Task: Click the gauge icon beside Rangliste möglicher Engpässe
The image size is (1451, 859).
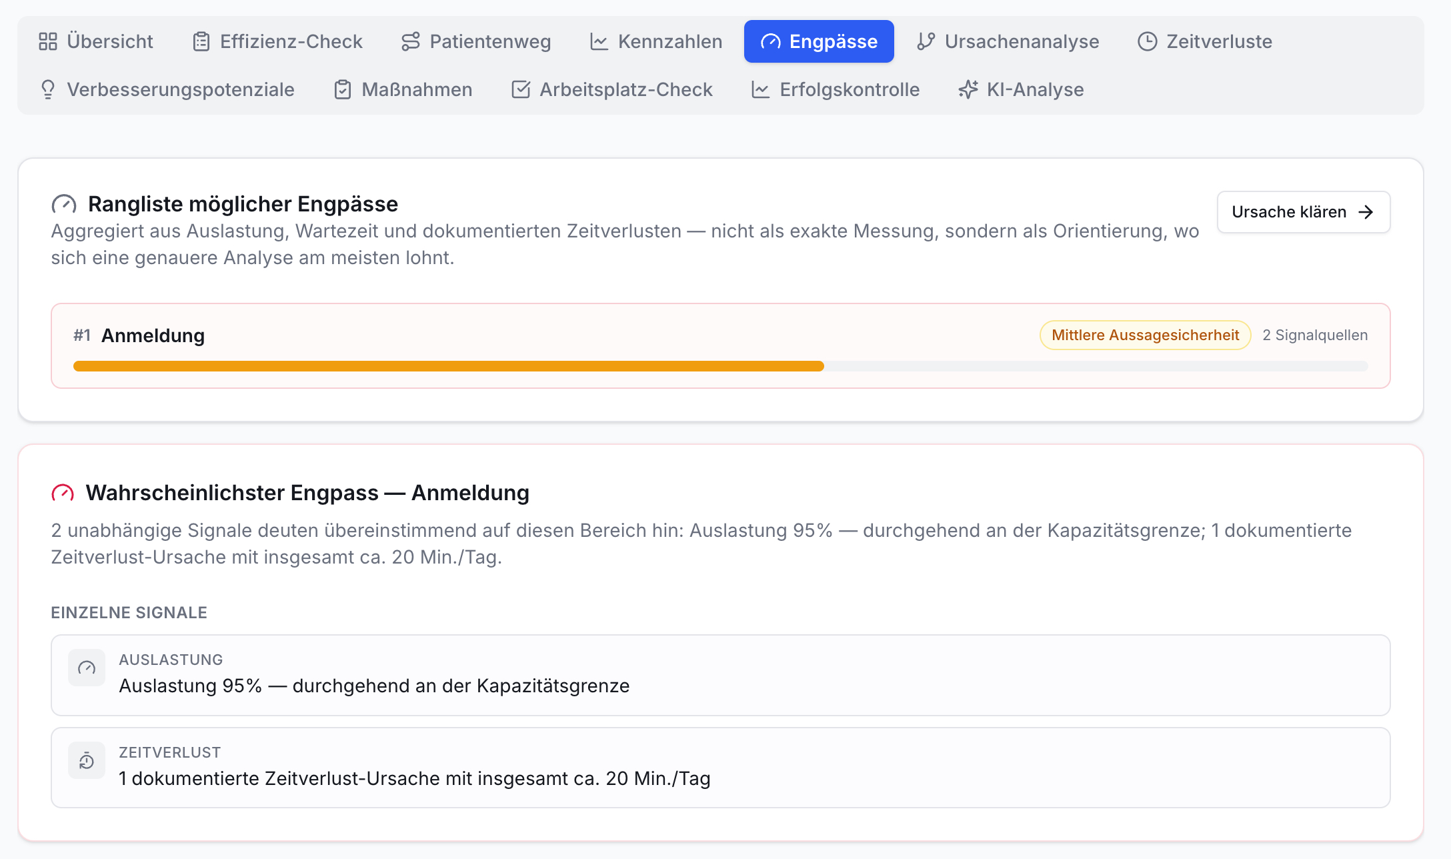Action: pos(64,204)
